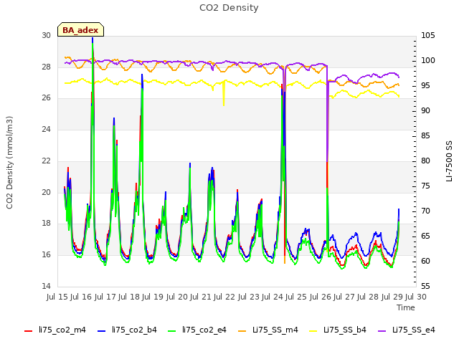Click the BA_adex annotation label
459x344 pixels.
tap(80, 29)
